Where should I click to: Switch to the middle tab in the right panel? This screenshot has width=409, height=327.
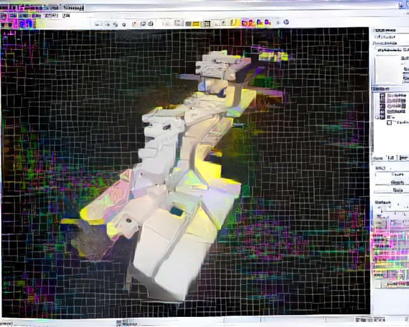391,157
